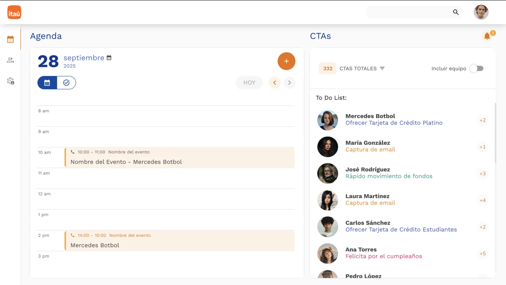Open the calendar section in sidebar

pyautogui.click(x=10, y=40)
